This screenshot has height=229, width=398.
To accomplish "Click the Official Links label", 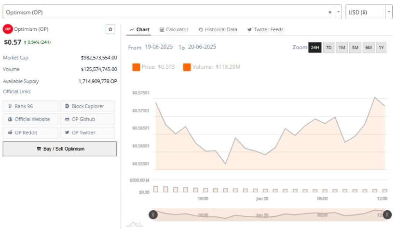I will (17, 91).
